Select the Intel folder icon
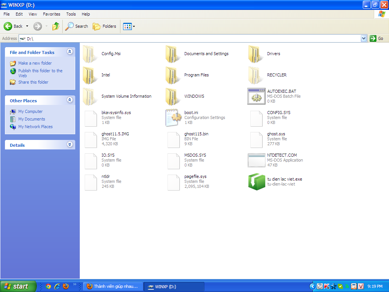 (x=90, y=75)
